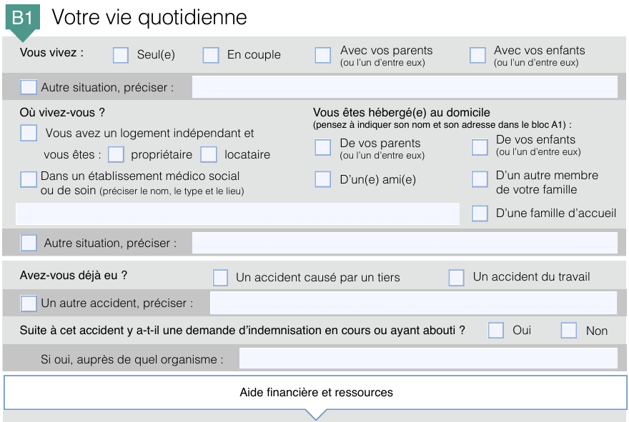Click the Un autre accident text field
Viewport: 629px width, 422px height.
[x=414, y=303]
